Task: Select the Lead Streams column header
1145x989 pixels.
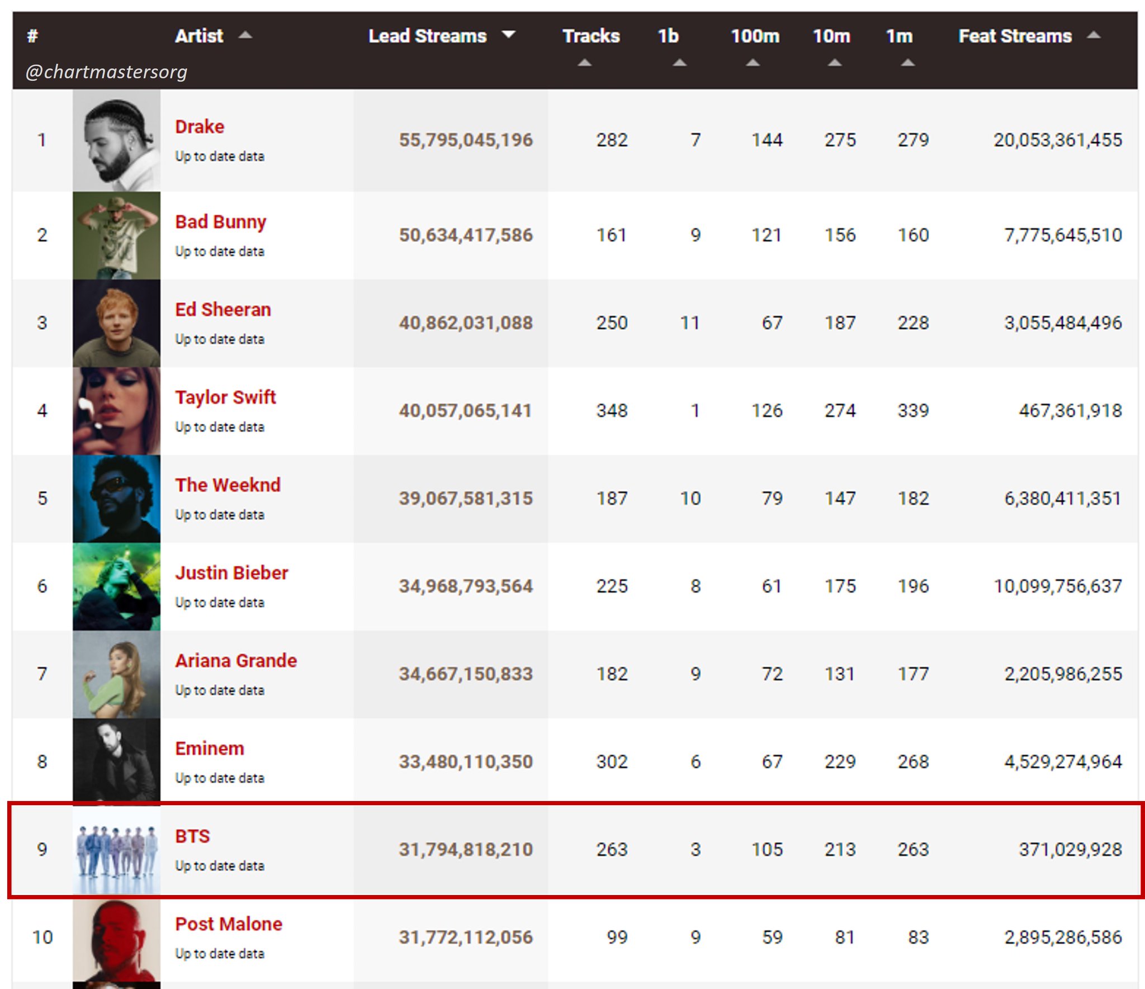Action: (427, 35)
